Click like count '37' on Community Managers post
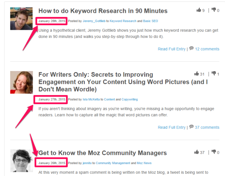Screen dimensions: 225x176 202,153
